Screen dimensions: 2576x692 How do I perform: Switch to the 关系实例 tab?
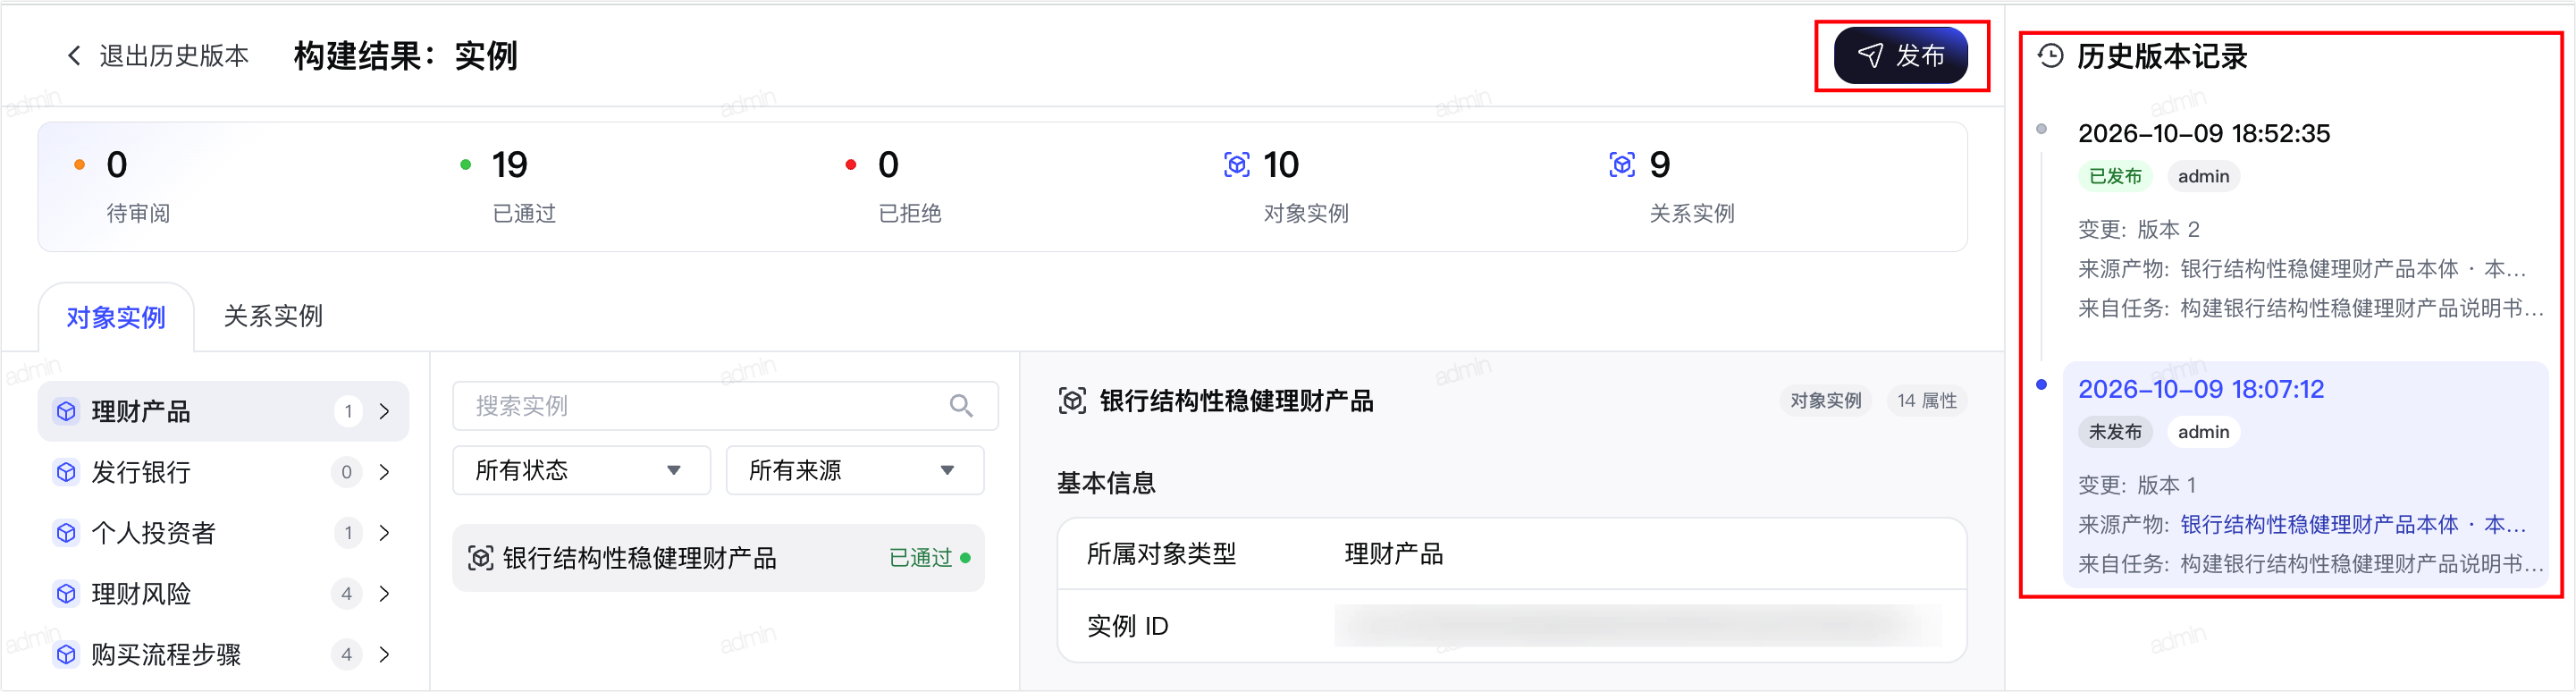(x=273, y=316)
